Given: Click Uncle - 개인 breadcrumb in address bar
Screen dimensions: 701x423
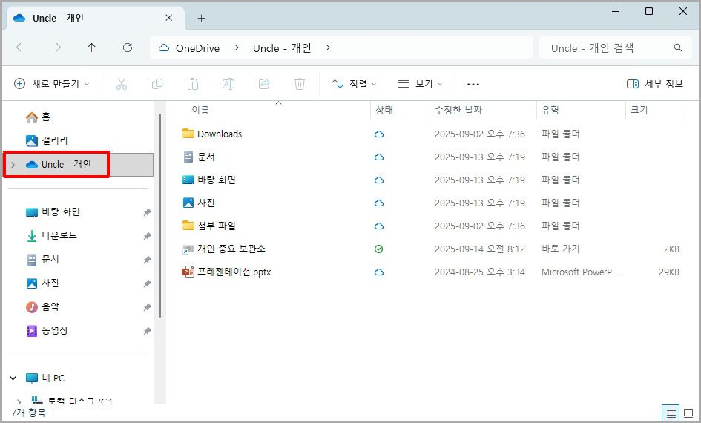Looking at the screenshot, I should point(282,47).
